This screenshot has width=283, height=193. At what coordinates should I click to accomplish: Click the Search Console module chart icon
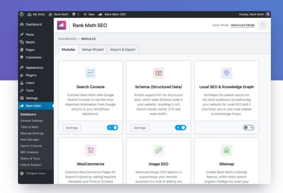coord(90,73)
